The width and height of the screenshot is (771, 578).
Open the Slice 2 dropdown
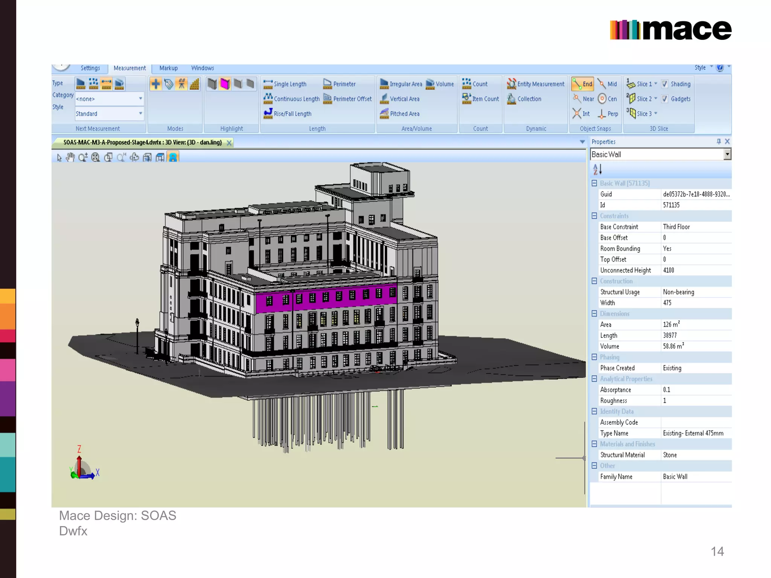coord(656,99)
